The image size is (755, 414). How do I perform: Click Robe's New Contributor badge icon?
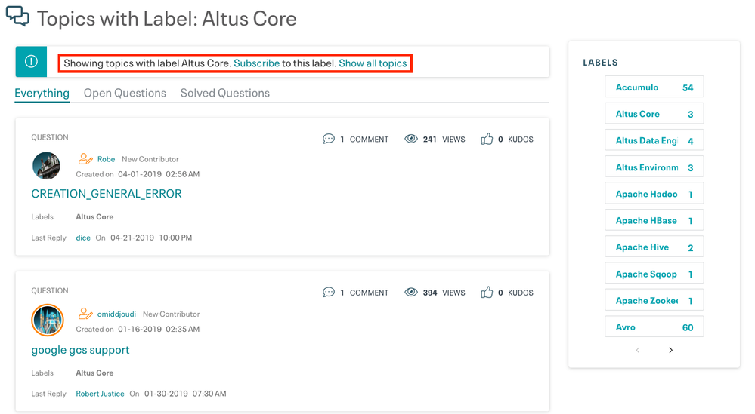(85, 159)
